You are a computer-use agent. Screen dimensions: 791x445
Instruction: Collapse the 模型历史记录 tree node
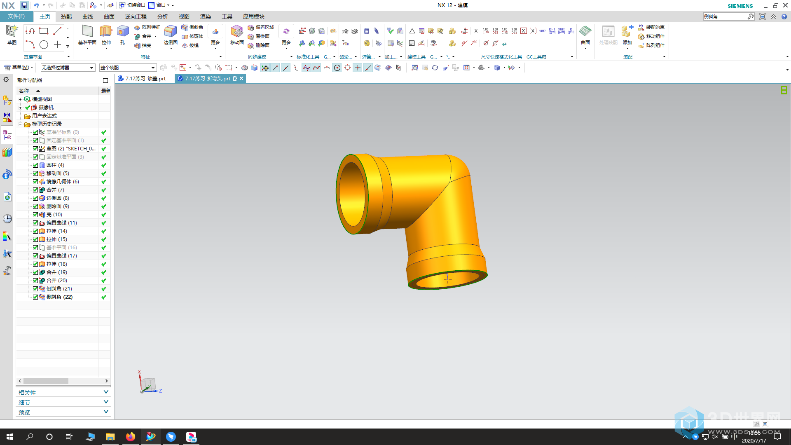tap(20, 124)
